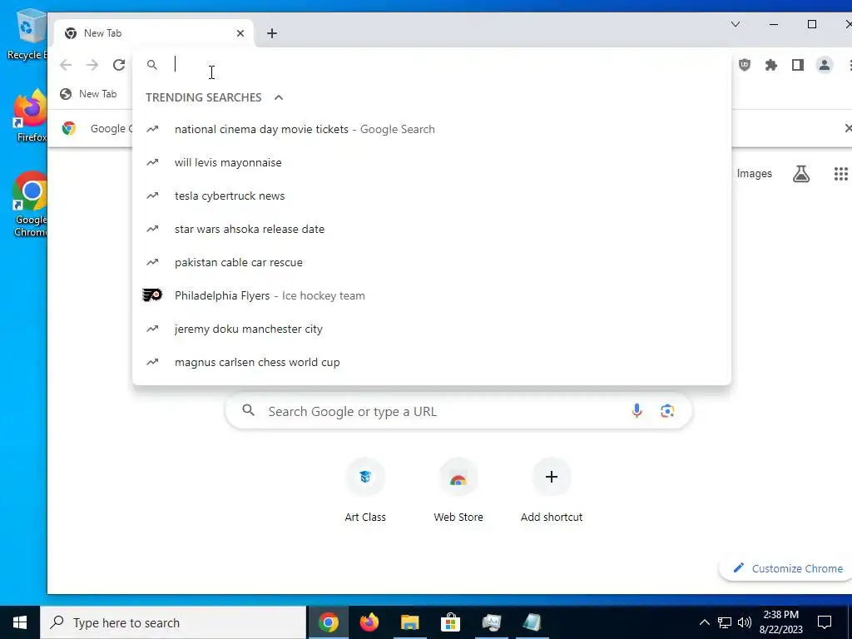Screen dimensions: 852x639
Task: Show hidden system tray icons
Action: (x=704, y=622)
